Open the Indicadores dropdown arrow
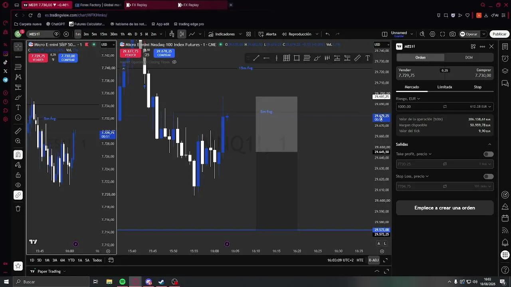The width and height of the screenshot is (511, 287). pyautogui.click(x=240, y=34)
